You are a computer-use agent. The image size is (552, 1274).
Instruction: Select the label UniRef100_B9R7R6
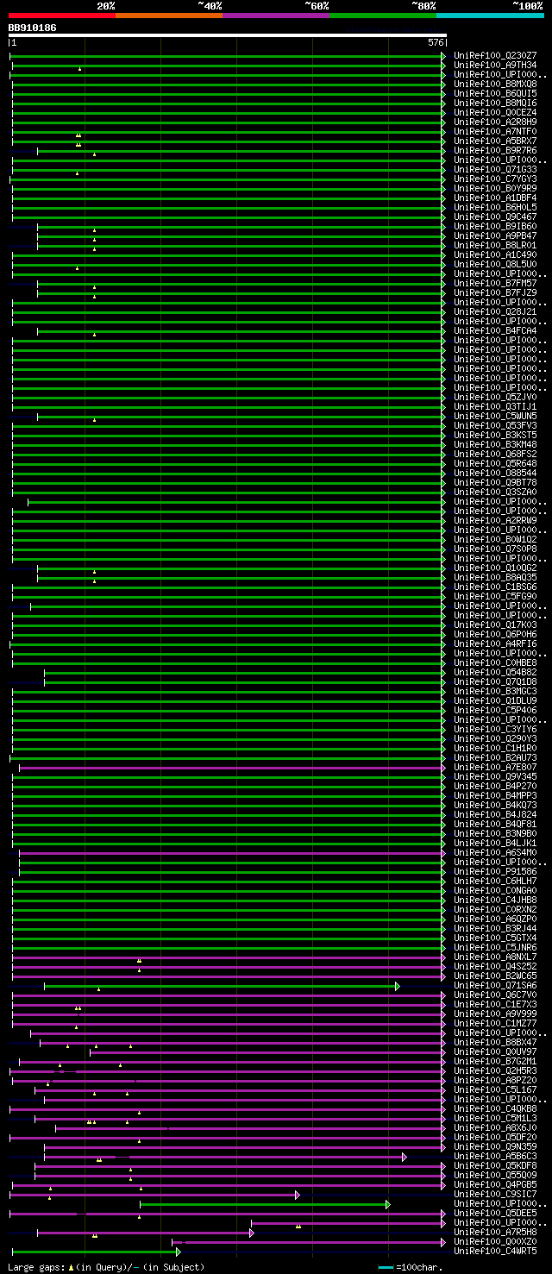pyautogui.click(x=495, y=150)
